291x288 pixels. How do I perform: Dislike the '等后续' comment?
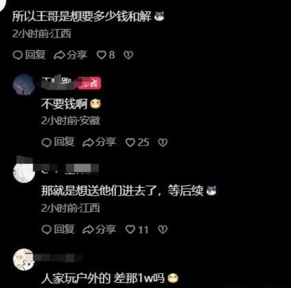tap(162, 229)
